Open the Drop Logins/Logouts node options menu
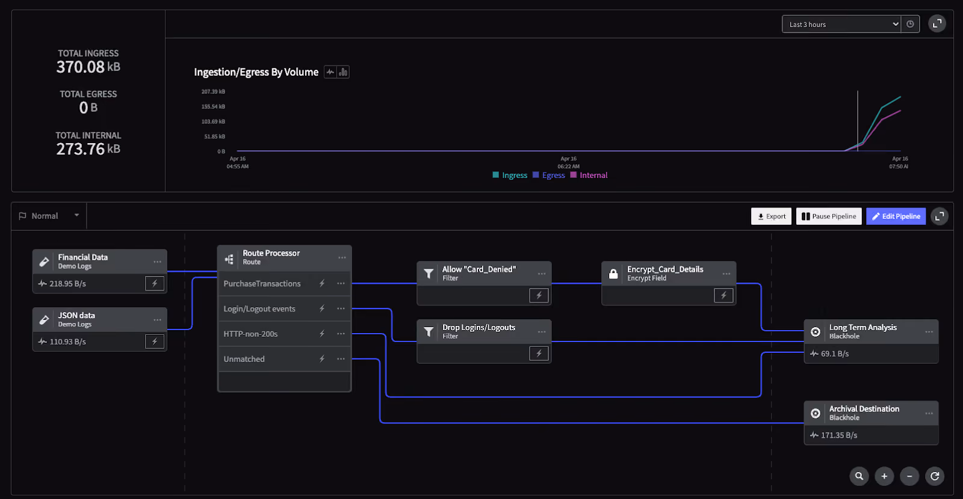The height and width of the screenshot is (499, 963). click(542, 332)
